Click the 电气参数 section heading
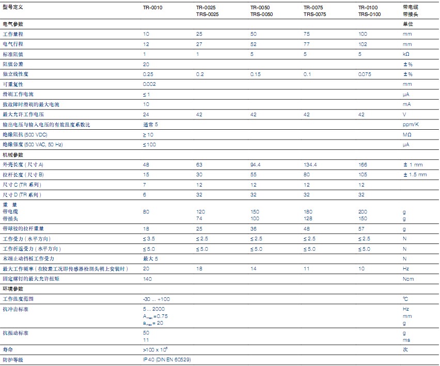440x366 pixels. click(13, 24)
